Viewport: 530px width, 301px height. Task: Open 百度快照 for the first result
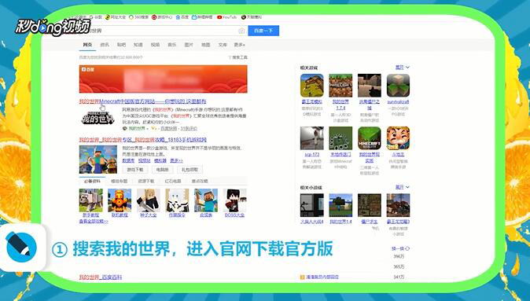tap(168, 128)
